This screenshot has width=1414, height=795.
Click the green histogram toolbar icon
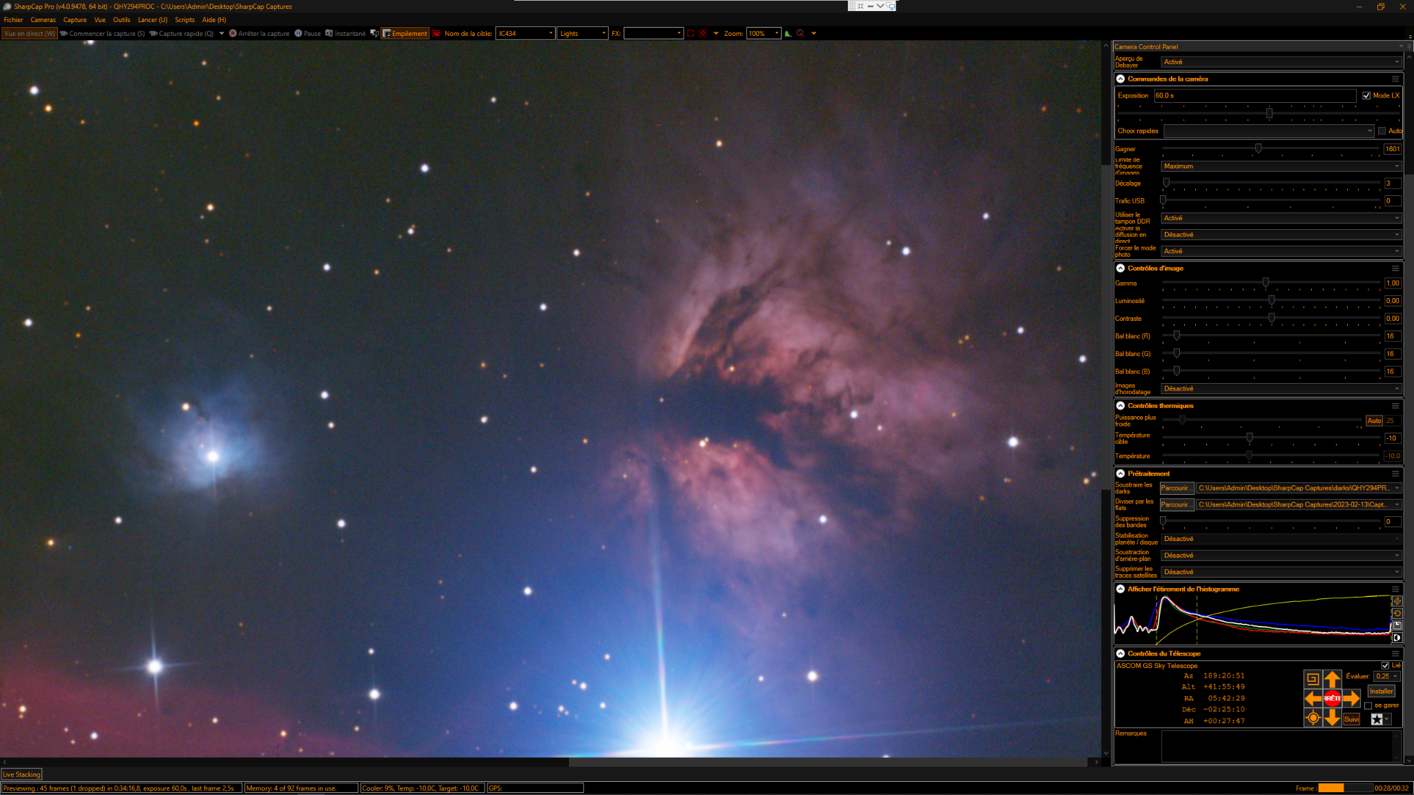[x=788, y=33]
